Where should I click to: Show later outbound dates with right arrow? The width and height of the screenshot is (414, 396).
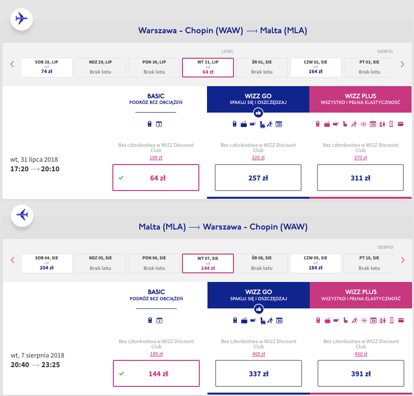point(402,64)
